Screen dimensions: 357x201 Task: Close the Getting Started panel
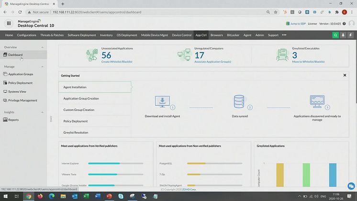[x=345, y=76]
